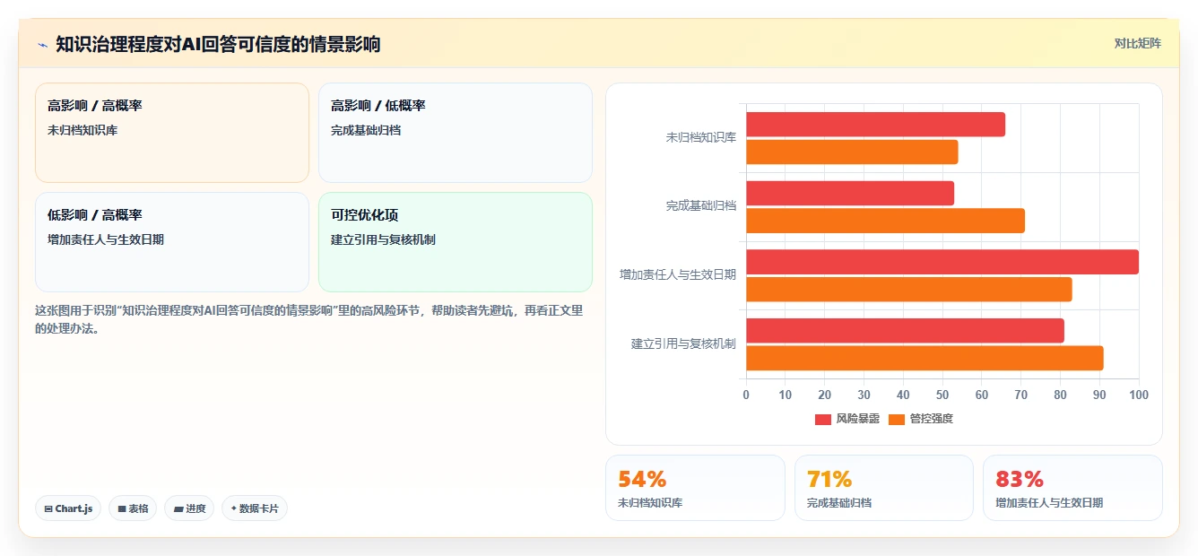Click the chart axis label 增加责任人与生效日期
The image size is (1198, 556).
coord(678,274)
